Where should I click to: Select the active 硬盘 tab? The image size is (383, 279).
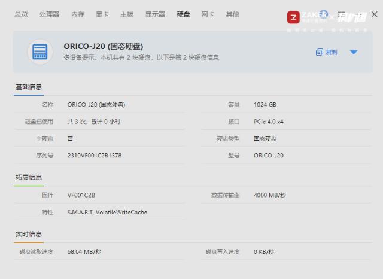(x=184, y=14)
